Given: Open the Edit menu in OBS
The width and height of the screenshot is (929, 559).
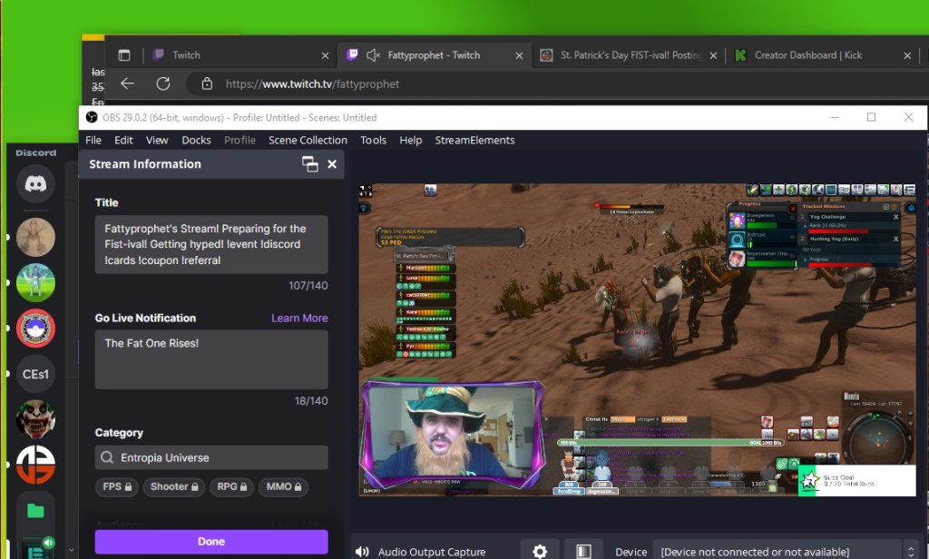Looking at the screenshot, I should click(123, 141).
